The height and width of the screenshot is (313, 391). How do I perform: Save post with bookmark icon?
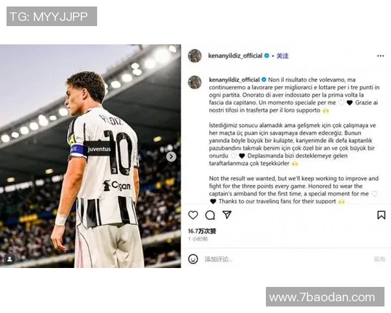click(381, 215)
